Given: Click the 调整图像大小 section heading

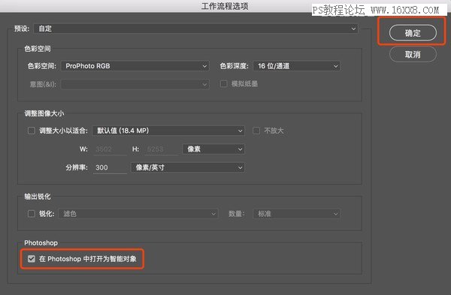Looking at the screenshot, I should (x=44, y=113).
